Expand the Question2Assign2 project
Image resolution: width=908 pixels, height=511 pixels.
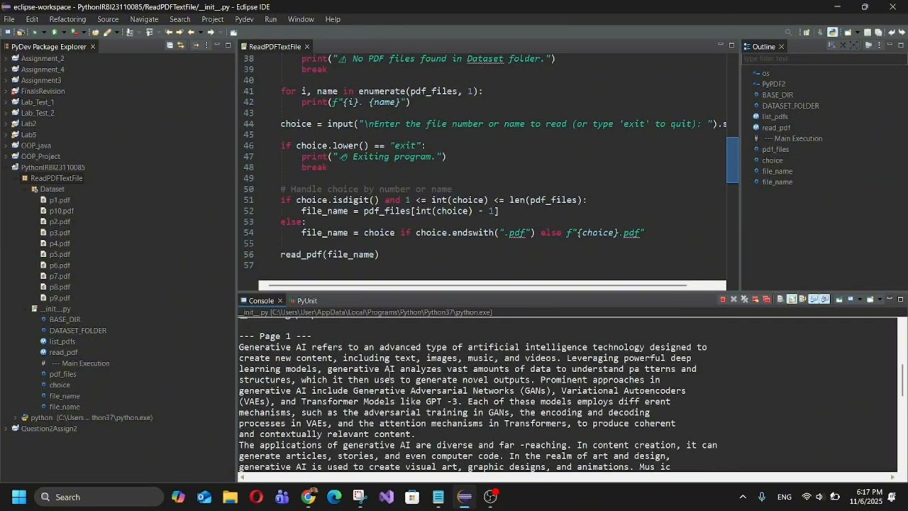pos(6,429)
